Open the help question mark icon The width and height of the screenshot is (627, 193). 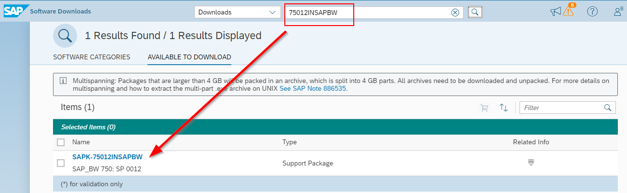(x=592, y=12)
